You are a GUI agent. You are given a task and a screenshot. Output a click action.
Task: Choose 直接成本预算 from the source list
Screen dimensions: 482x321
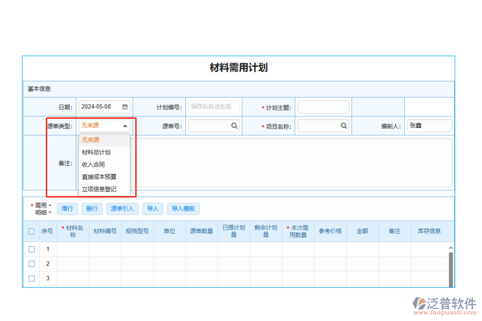tap(99, 177)
